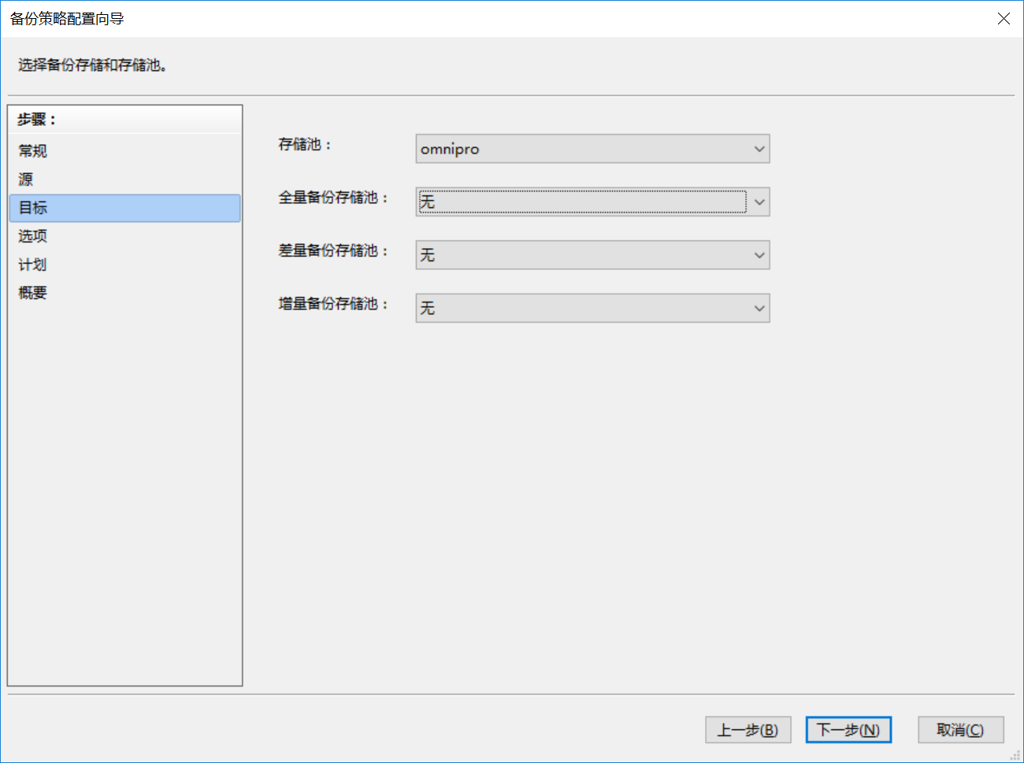This screenshot has width=1024, height=763.
Task: Cancel the wizard with 取消(C)
Action: pyautogui.click(x=960, y=730)
